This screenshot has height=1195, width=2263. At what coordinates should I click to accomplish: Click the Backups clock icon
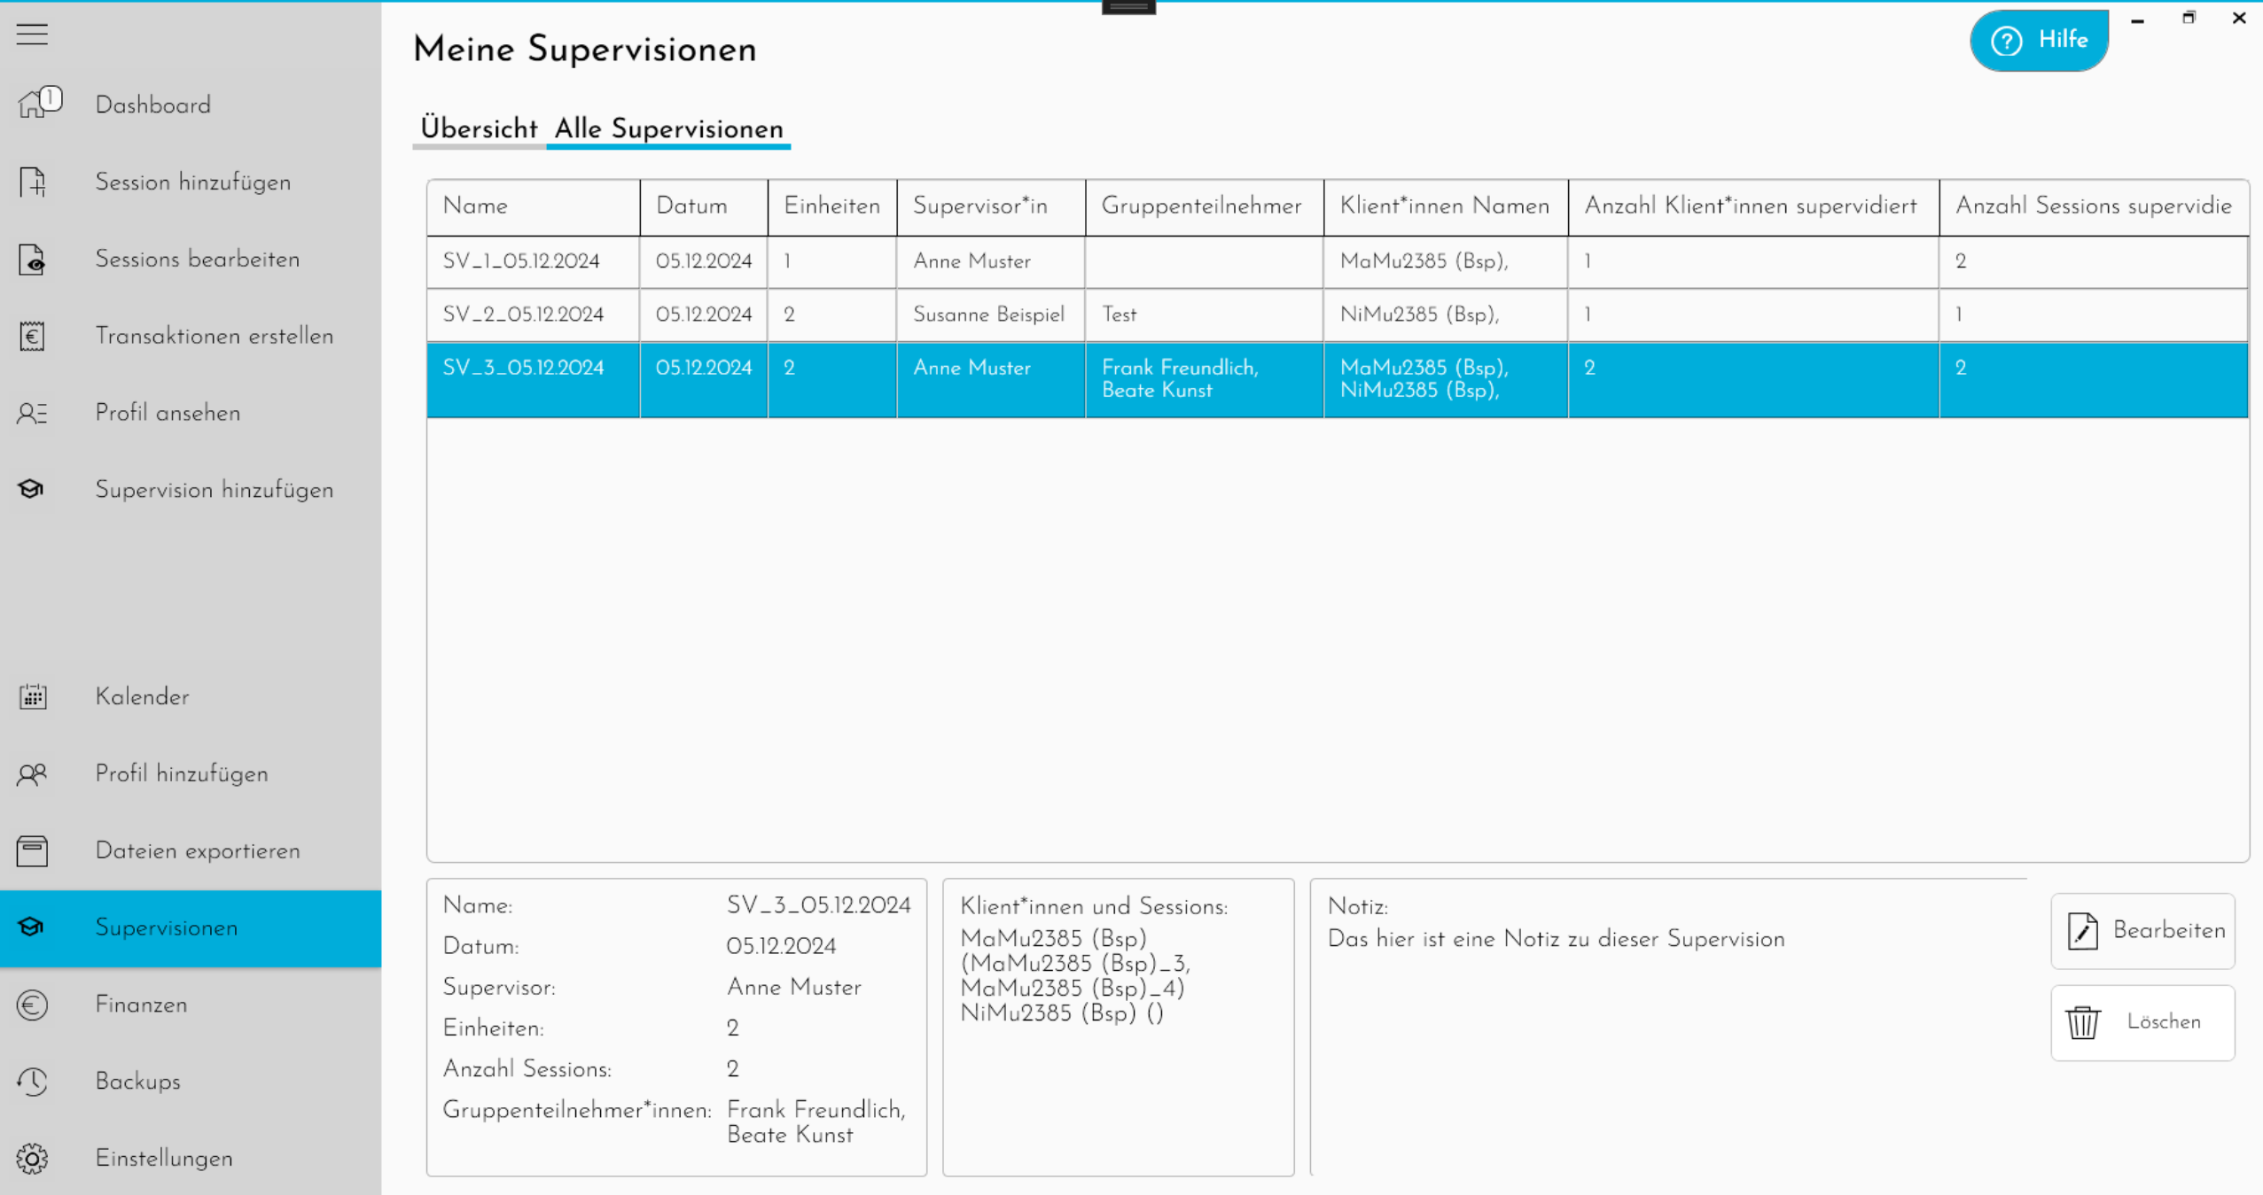33,1082
